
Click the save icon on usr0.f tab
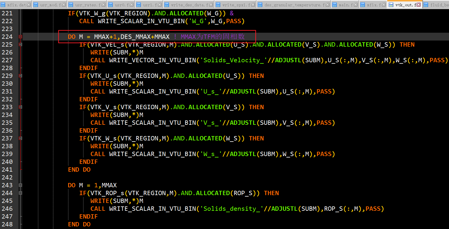click(x=110, y=5)
